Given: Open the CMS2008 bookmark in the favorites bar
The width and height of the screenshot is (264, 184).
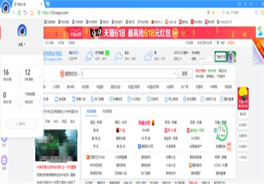Looking at the screenshot, I should tap(224, 22).
